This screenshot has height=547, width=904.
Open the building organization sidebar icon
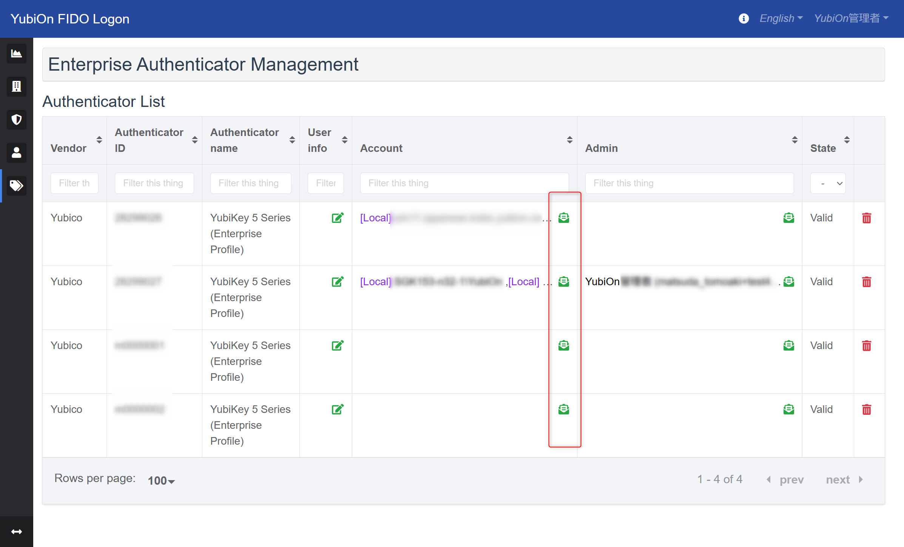point(16,87)
